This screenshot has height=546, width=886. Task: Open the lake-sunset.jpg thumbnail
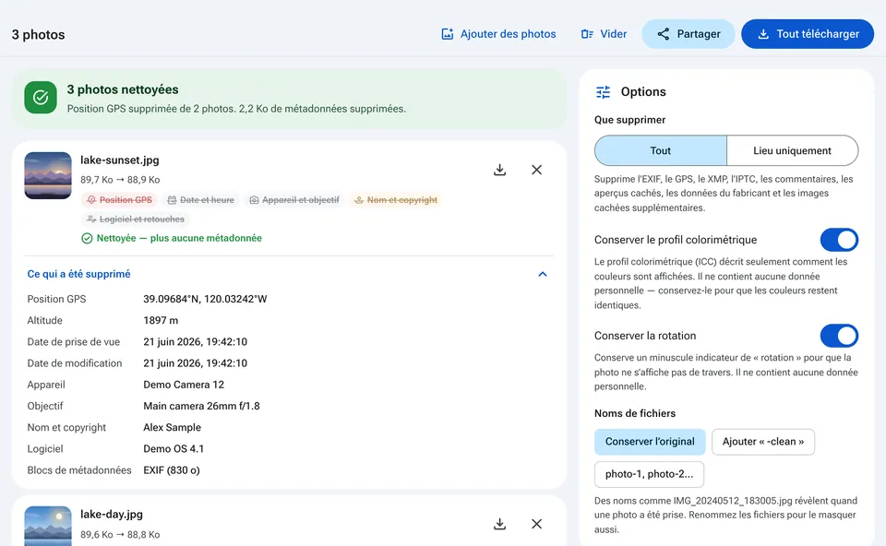(x=48, y=175)
